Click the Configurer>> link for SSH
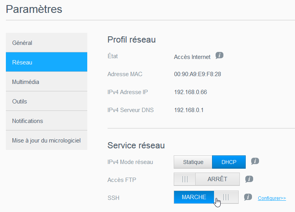This screenshot has height=212, width=295. click(x=272, y=198)
